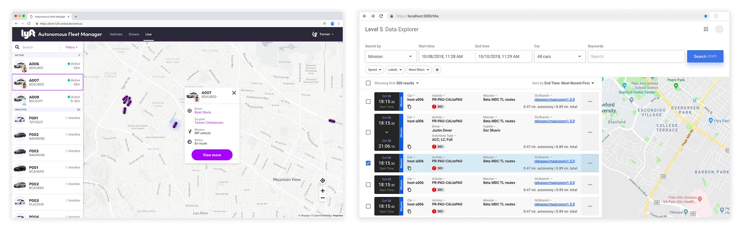This screenshot has width=746, height=229.
Task: Zoom in with the plus map button
Action: coord(323,191)
